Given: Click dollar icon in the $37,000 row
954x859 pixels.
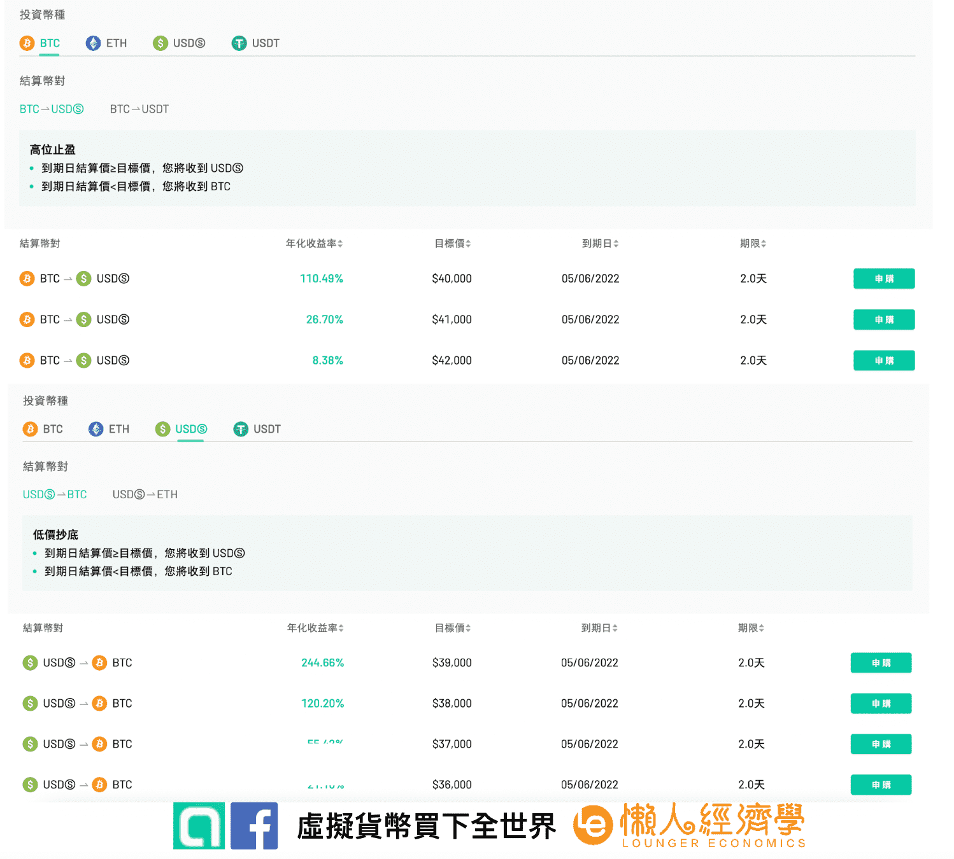Looking at the screenshot, I should (30, 744).
